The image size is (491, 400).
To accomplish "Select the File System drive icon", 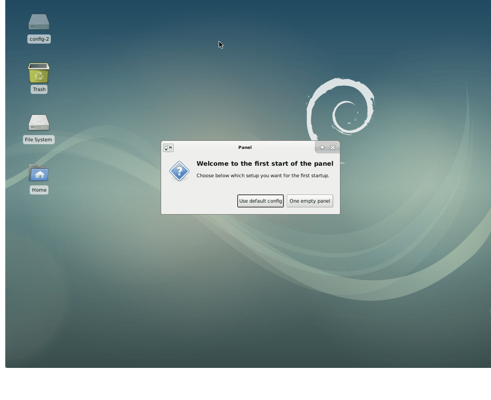I will pyautogui.click(x=39, y=122).
